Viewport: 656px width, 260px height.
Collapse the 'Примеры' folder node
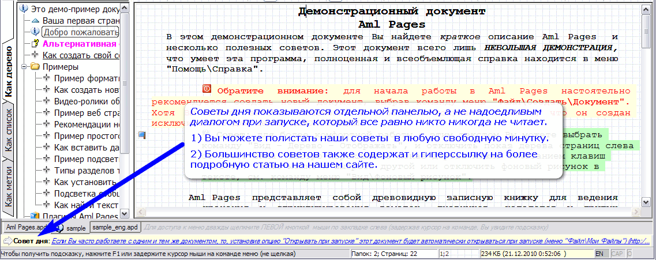tap(25, 66)
